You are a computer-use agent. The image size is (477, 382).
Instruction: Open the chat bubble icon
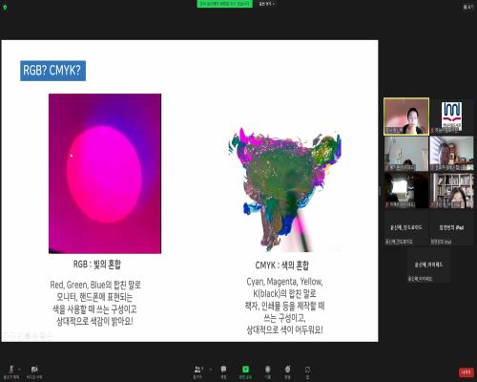pos(223,369)
